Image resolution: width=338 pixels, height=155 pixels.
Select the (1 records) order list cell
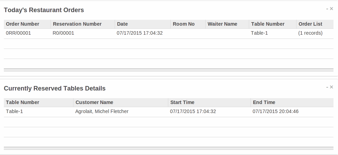(310, 33)
